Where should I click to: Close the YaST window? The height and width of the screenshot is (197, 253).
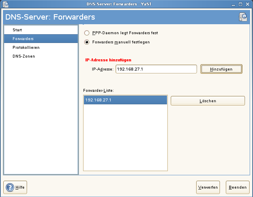point(248,4)
